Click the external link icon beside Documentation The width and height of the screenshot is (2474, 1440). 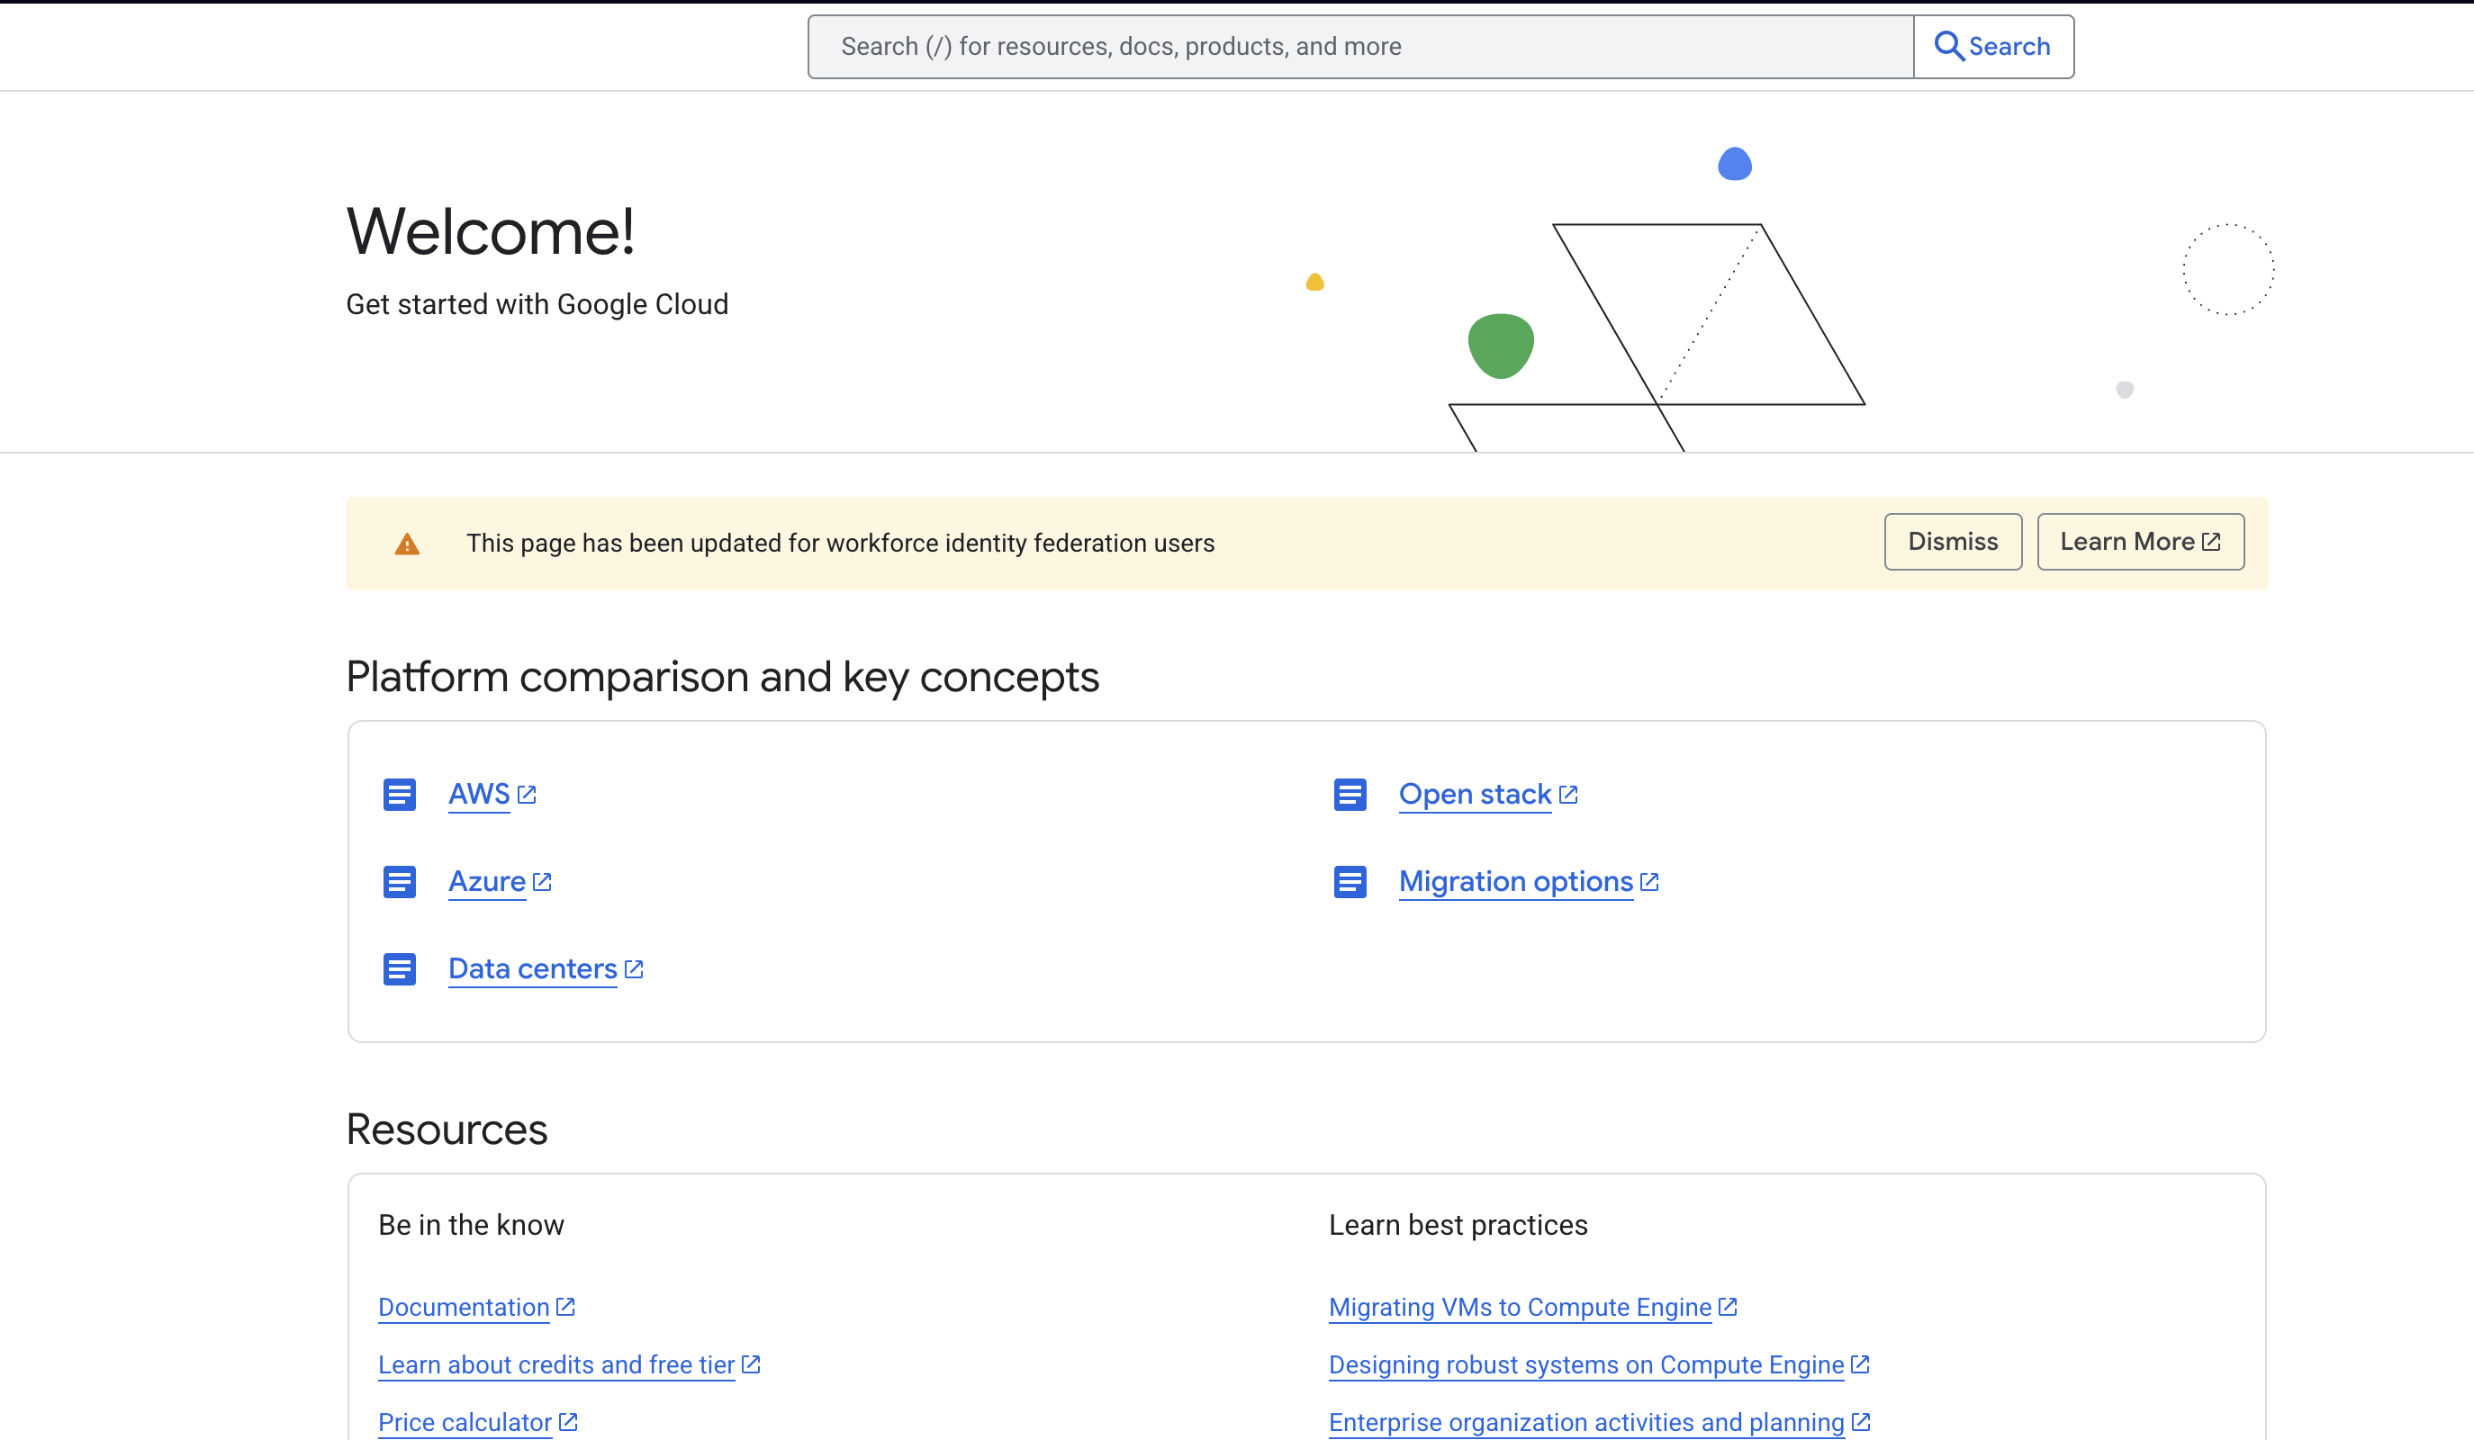coord(565,1306)
